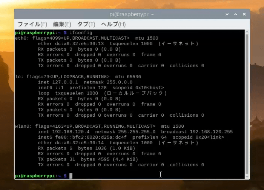Click the wlan0 flags=4163 line
264x190 pixels.
100,126
